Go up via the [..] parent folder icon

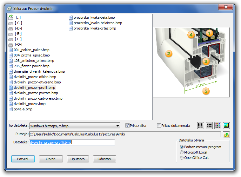click(x=11, y=17)
